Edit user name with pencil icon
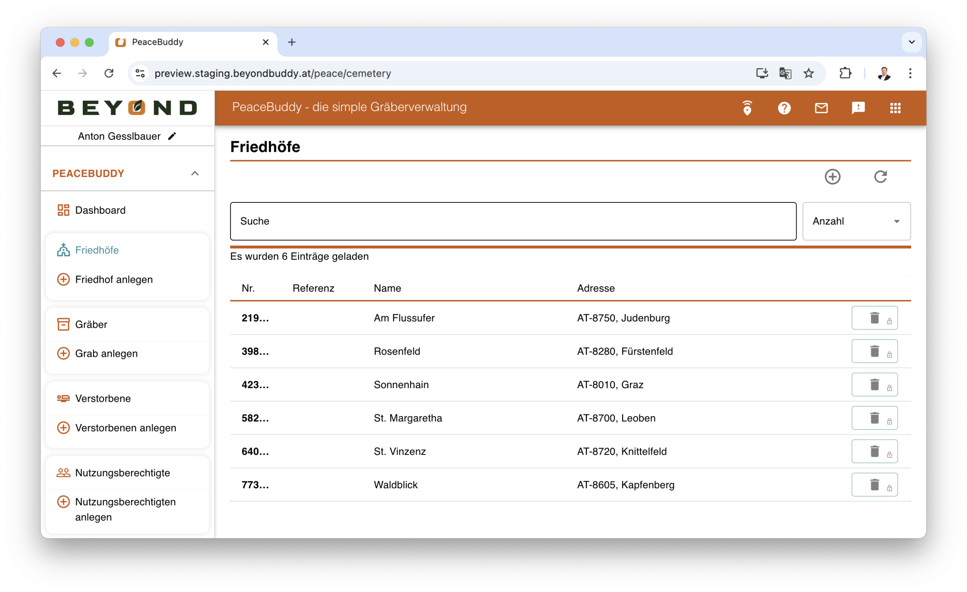This screenshot has height=592, width=967. pos(172,136)
